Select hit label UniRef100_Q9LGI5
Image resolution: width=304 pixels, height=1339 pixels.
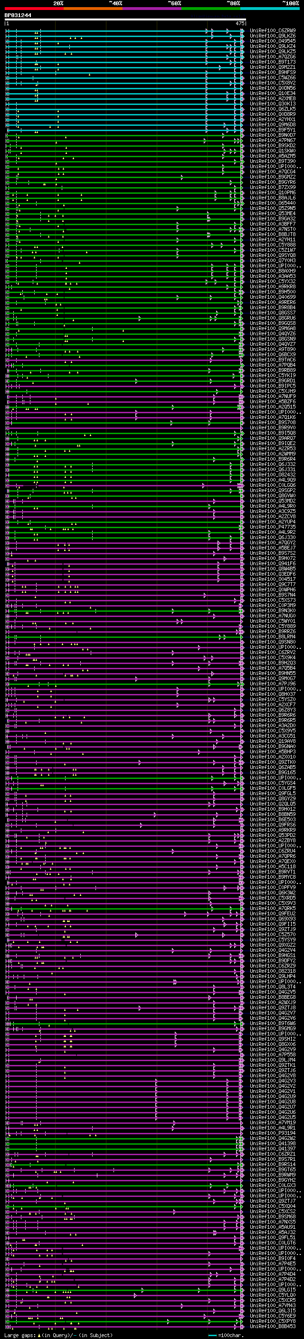[x=273, y=1290]
